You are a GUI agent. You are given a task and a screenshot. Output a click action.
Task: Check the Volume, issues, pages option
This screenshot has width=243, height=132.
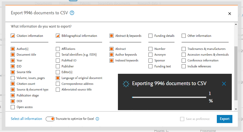[13, 78]
